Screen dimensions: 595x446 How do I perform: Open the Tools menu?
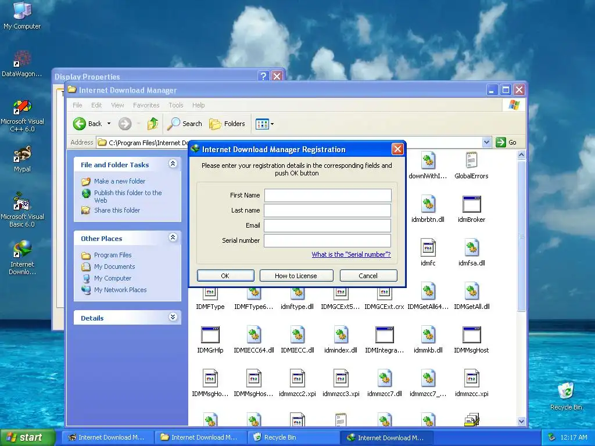coord(175,105)
